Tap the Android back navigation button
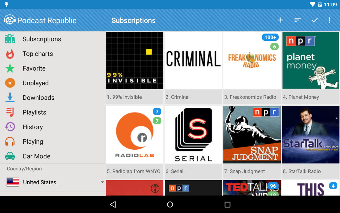 point(113,204)
